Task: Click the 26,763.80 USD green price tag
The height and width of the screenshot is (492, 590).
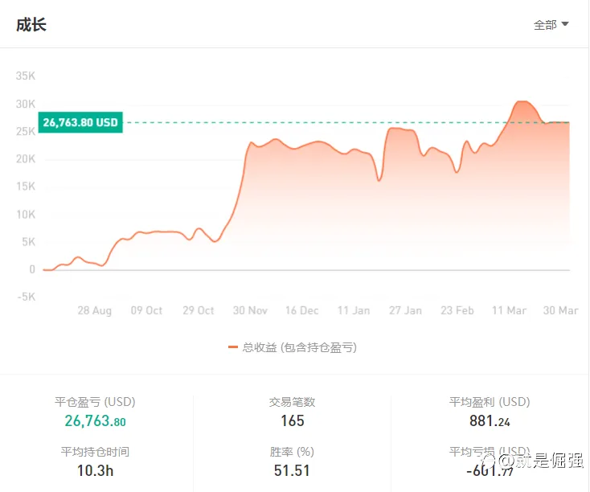Action: click(80, 123)
